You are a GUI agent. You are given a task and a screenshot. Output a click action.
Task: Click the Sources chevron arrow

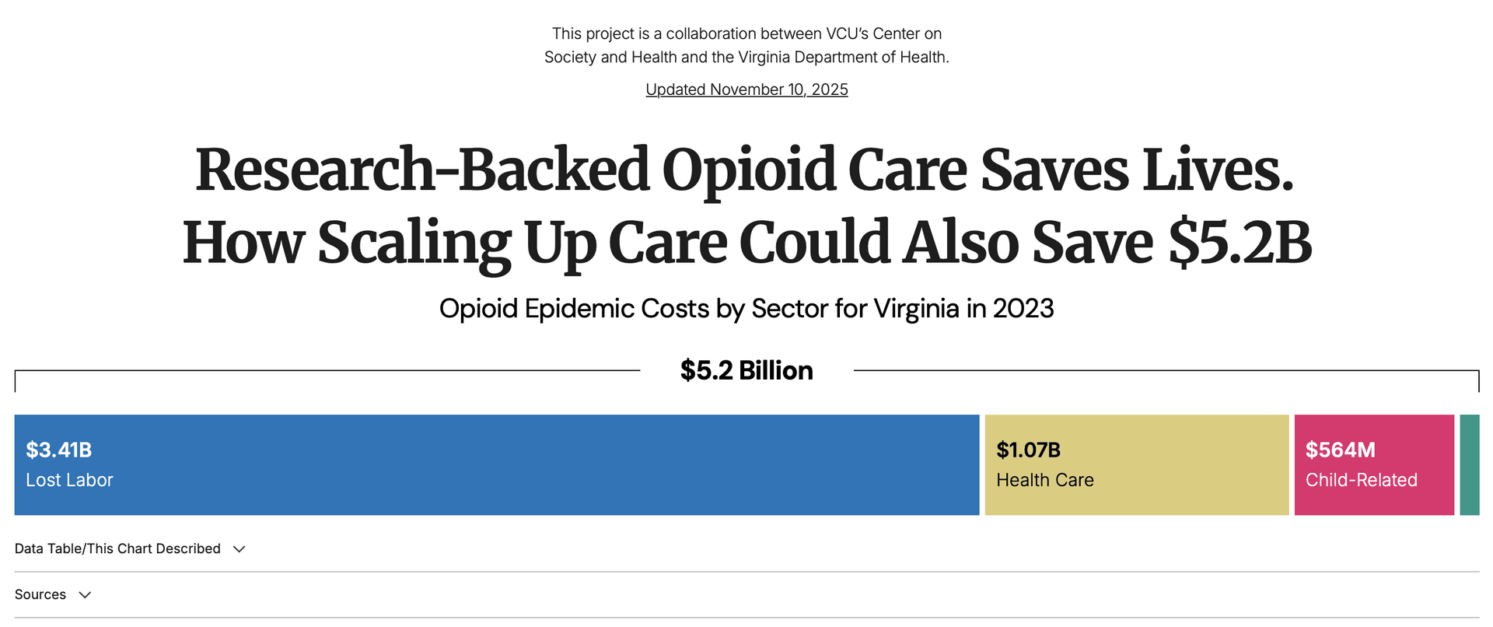[86, 594]
